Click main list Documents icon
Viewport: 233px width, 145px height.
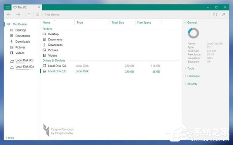44,39
